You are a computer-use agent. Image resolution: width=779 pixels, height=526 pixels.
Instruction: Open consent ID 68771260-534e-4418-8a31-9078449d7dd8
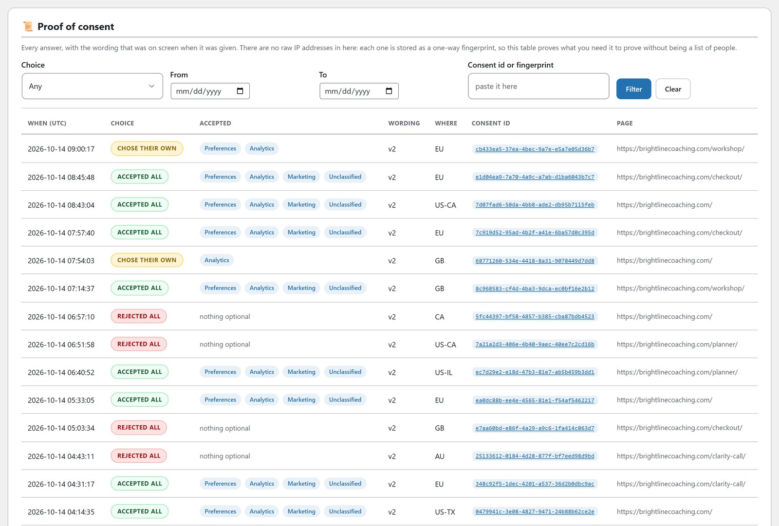click(x=535, y=261)
